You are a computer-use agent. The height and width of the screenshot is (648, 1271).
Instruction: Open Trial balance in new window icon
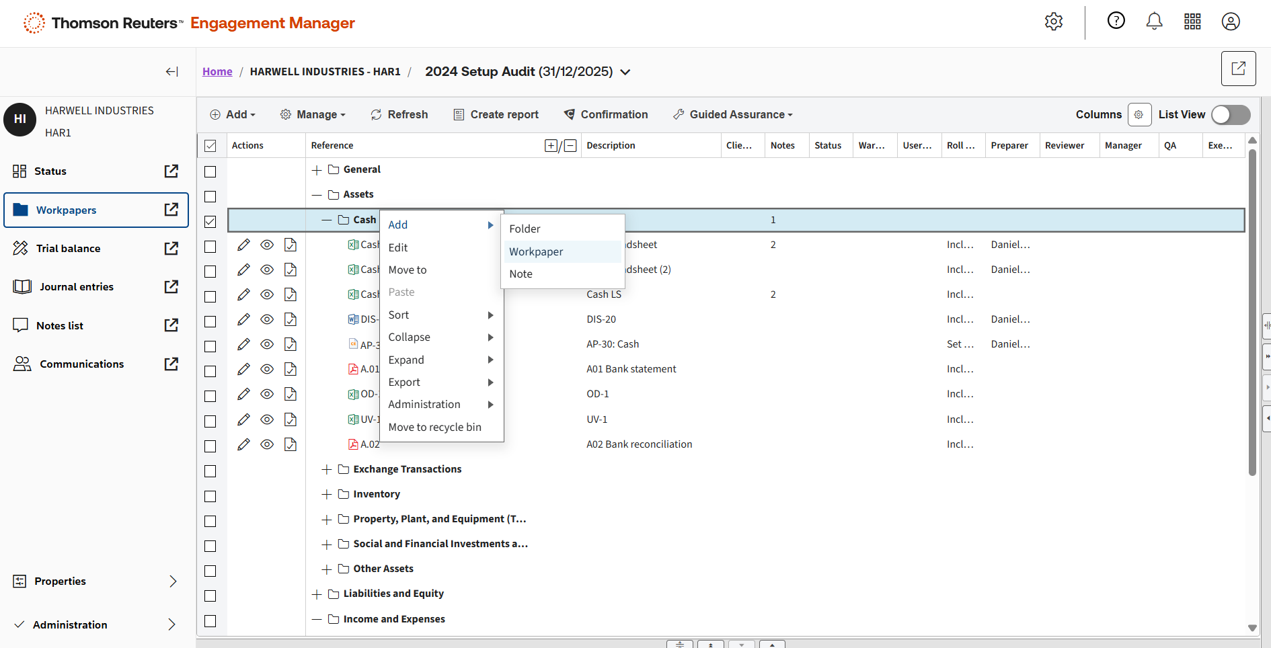coord(171,249)
